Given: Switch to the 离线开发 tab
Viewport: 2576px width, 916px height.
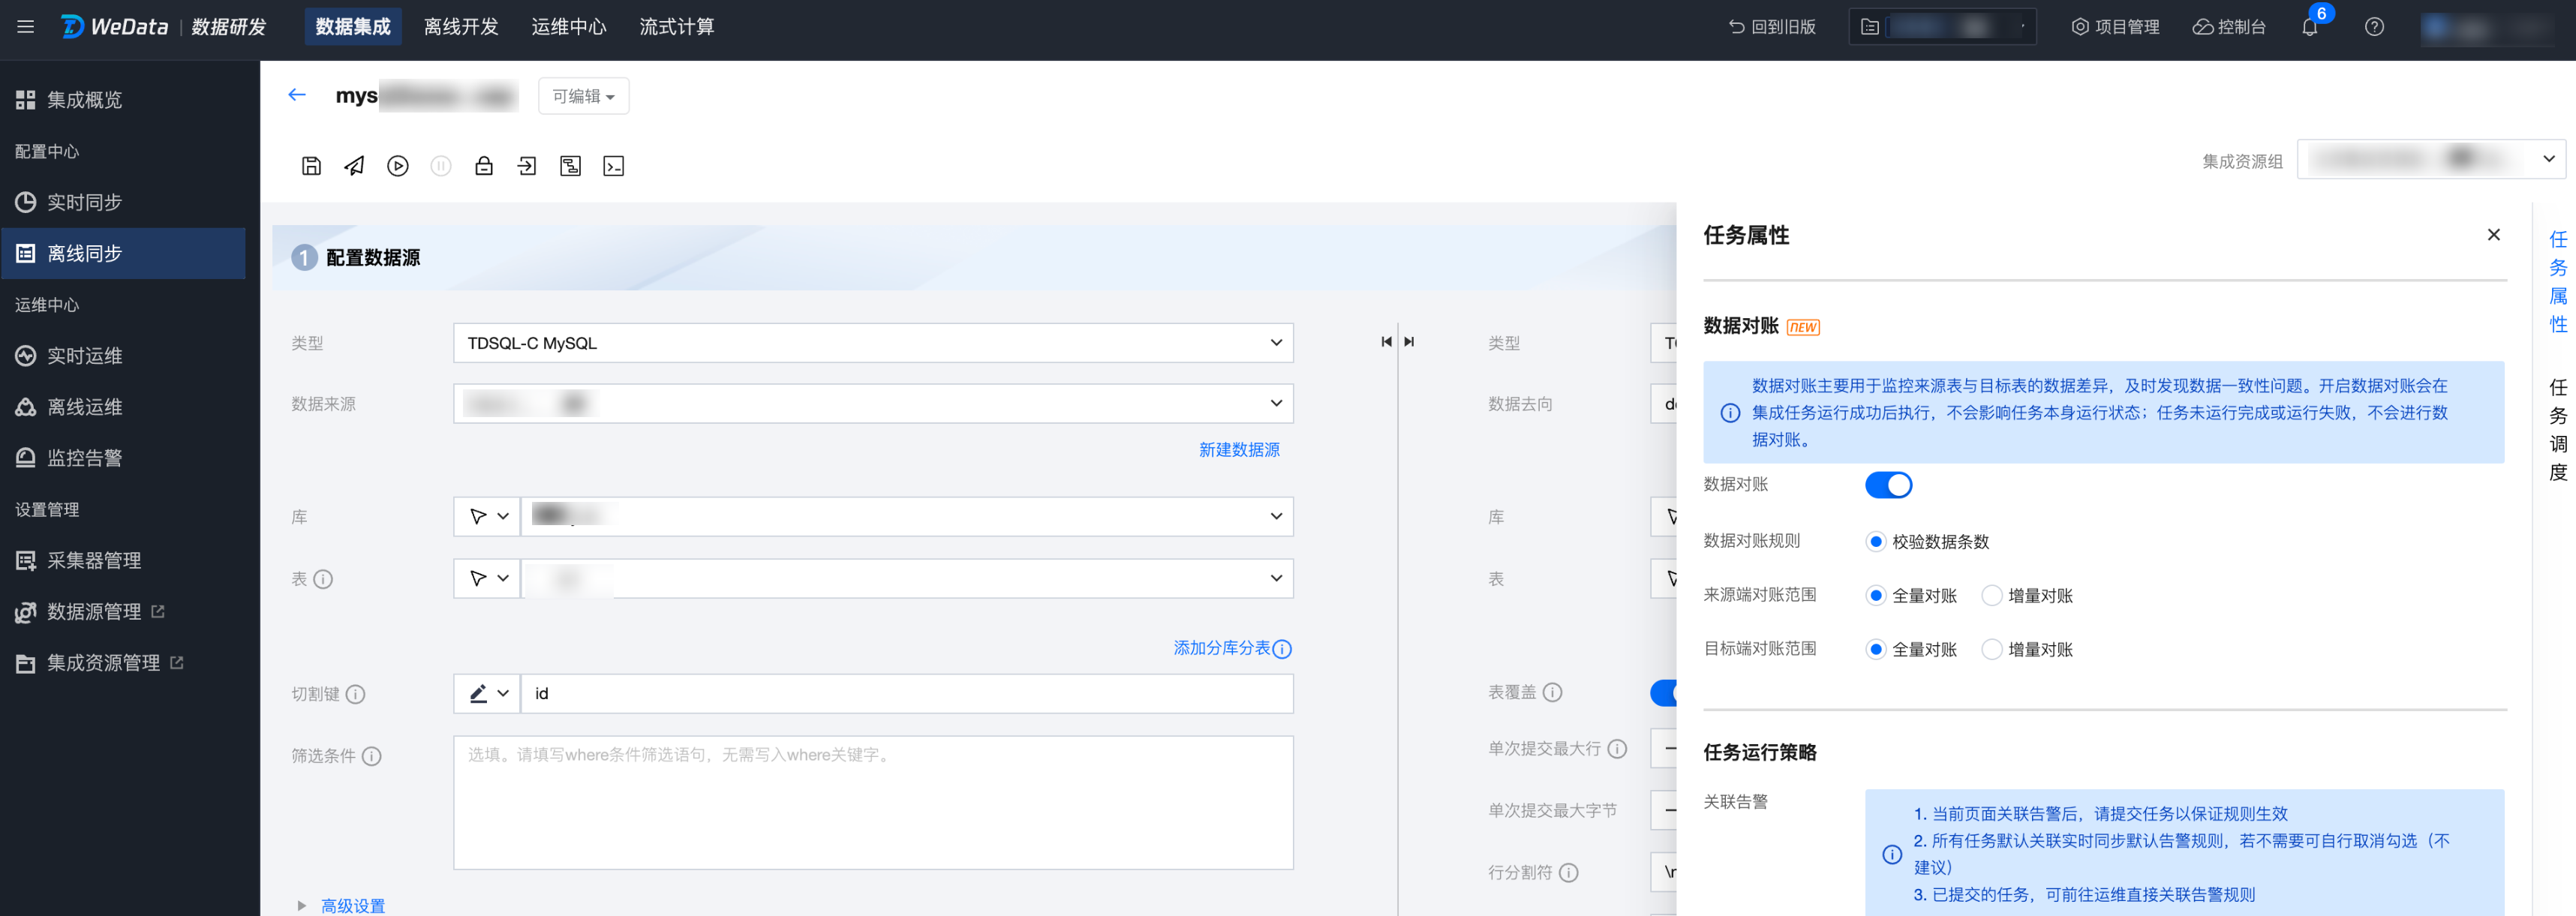Looking at the screenshot, I should [x=461, y=27].
